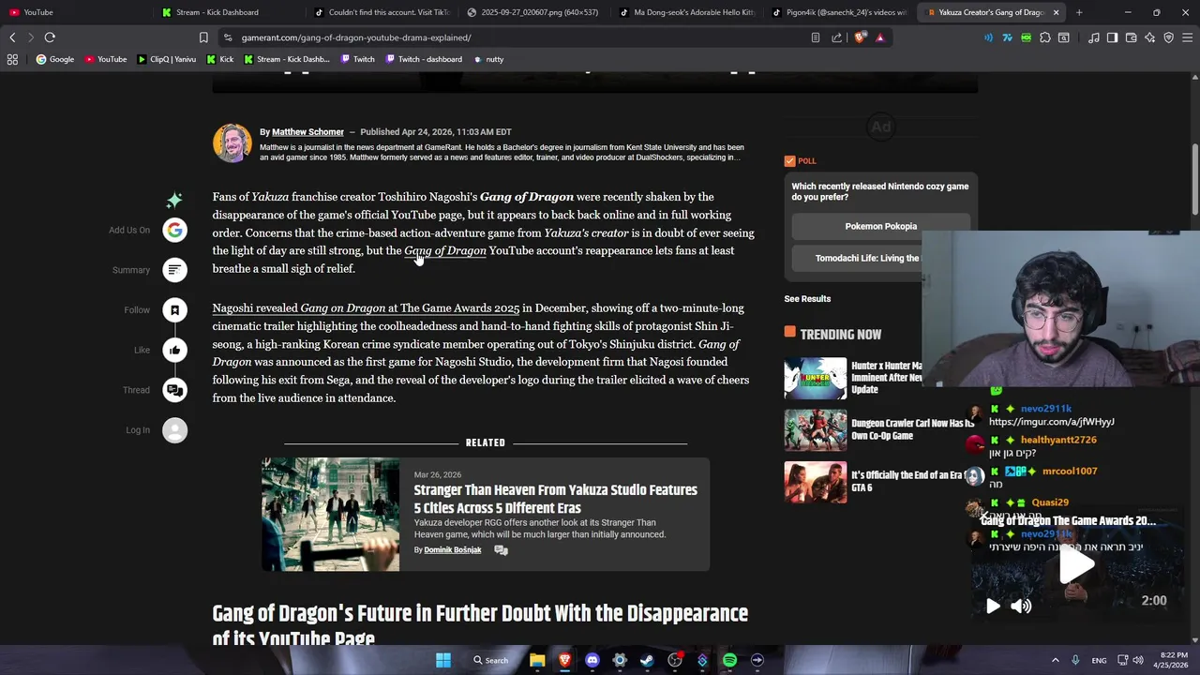Click the green 7TV extension icon
This screenshot has height=675, width=1200.
1007,37
